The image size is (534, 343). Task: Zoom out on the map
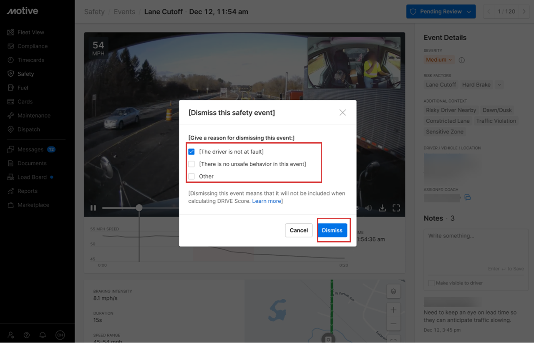click(393, 324)
